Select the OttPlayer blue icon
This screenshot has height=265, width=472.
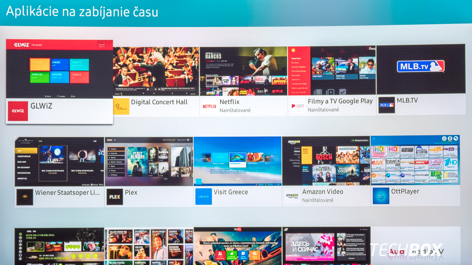(x=381, y=196)
